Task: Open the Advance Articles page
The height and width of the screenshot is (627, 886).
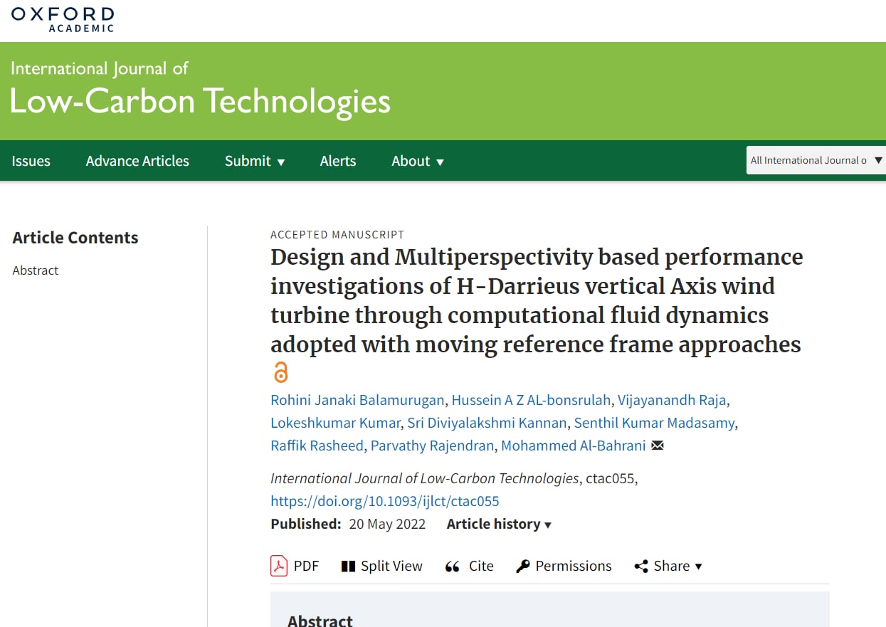Action: point(137,161)
